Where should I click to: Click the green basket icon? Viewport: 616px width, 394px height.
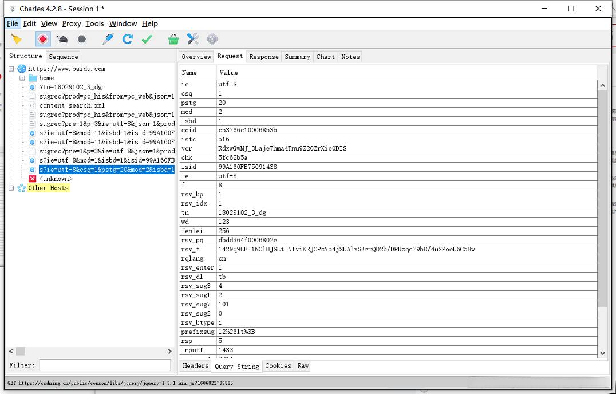point(173,39)
